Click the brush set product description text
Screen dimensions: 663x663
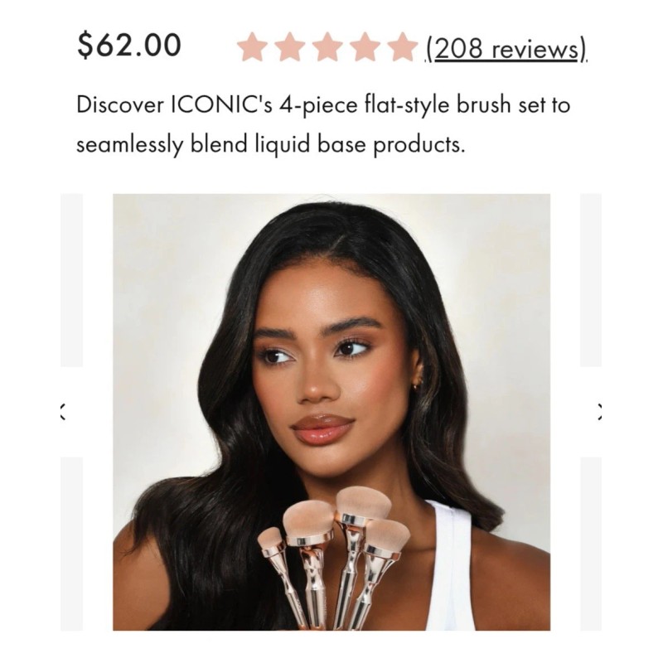[x=323, y=125]
